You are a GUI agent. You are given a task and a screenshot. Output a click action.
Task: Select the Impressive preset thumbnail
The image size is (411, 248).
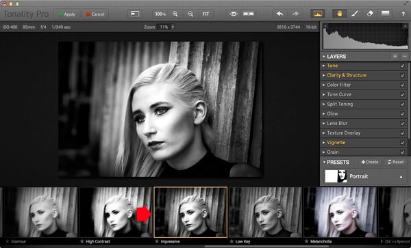click(x=190, y=212)
